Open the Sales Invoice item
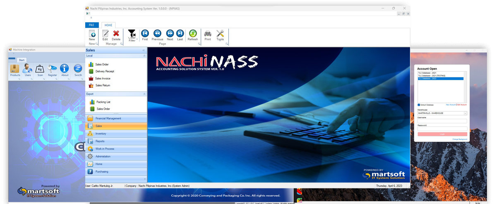Screen dimensions: 494x204 pos(102,78)
